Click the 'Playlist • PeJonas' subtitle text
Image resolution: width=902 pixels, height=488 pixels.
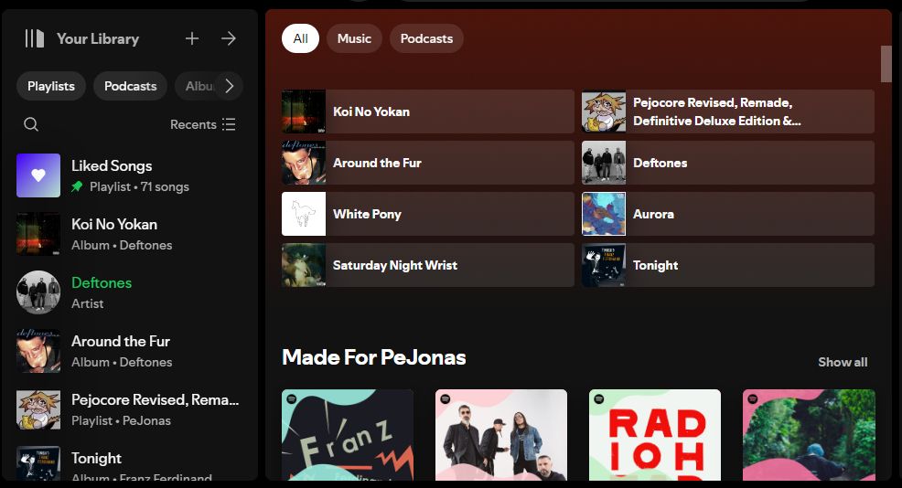[122, 420]
